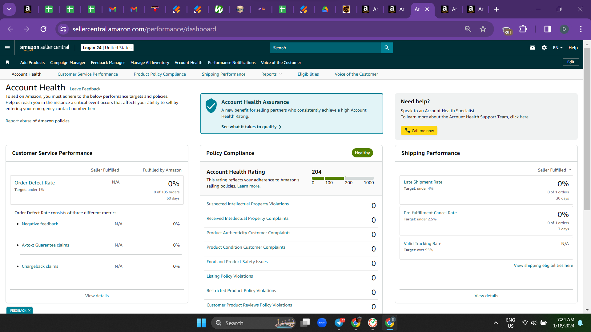The width and height of the screenshot is (591, 332).
Task: Open Zoom from the taskbar
Action: tap(322, 323)
